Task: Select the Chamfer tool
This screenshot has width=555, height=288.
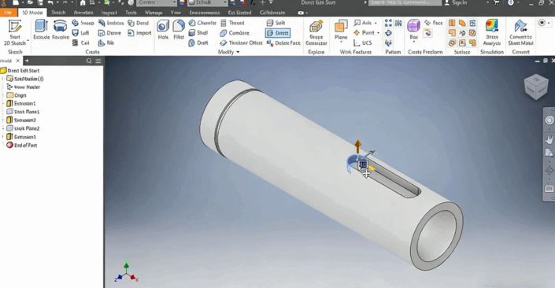Action: click(202, 23)
